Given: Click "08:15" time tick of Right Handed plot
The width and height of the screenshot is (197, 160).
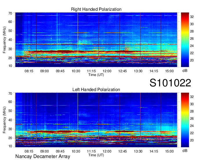Looking at the screenshot, I should [29, 71].
